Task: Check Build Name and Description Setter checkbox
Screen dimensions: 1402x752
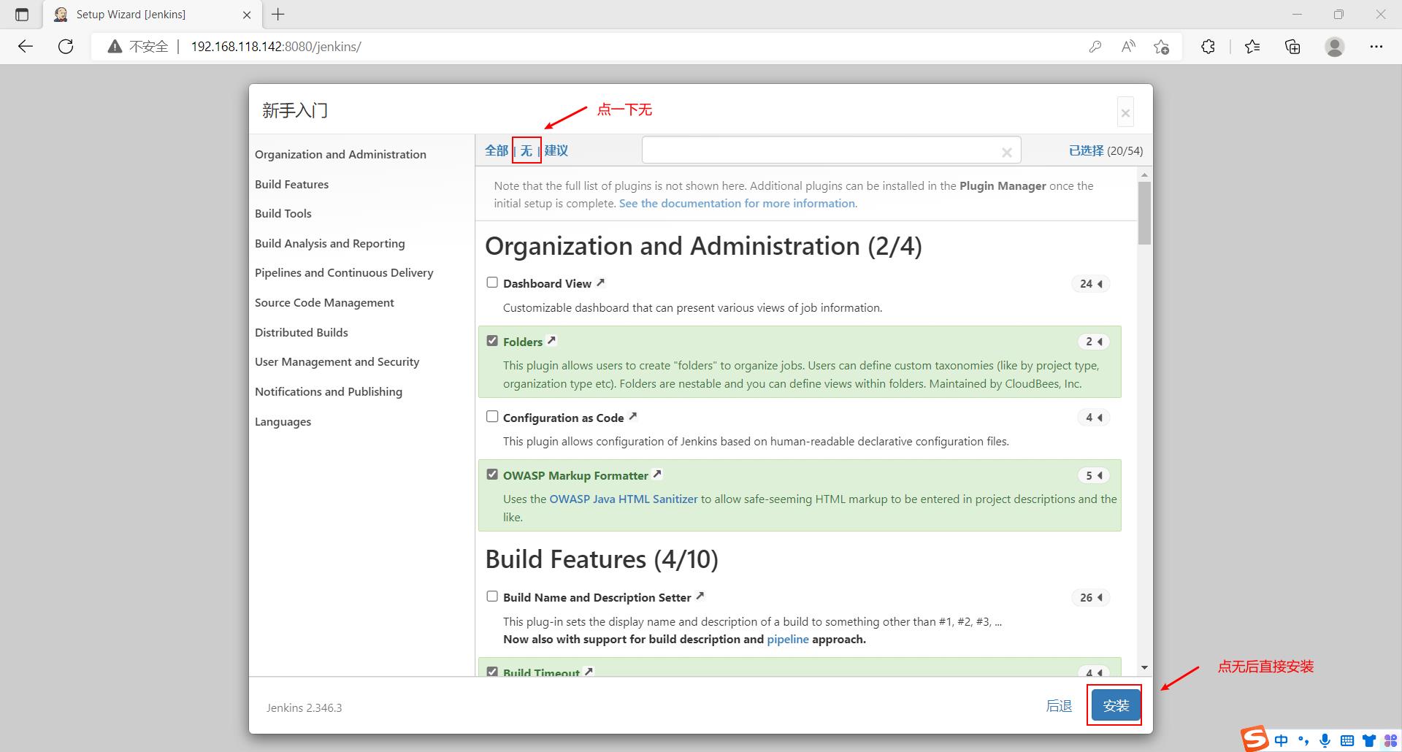Action: (492, 596)
